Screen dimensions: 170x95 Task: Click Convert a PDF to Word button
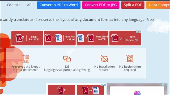coord(59,5)
